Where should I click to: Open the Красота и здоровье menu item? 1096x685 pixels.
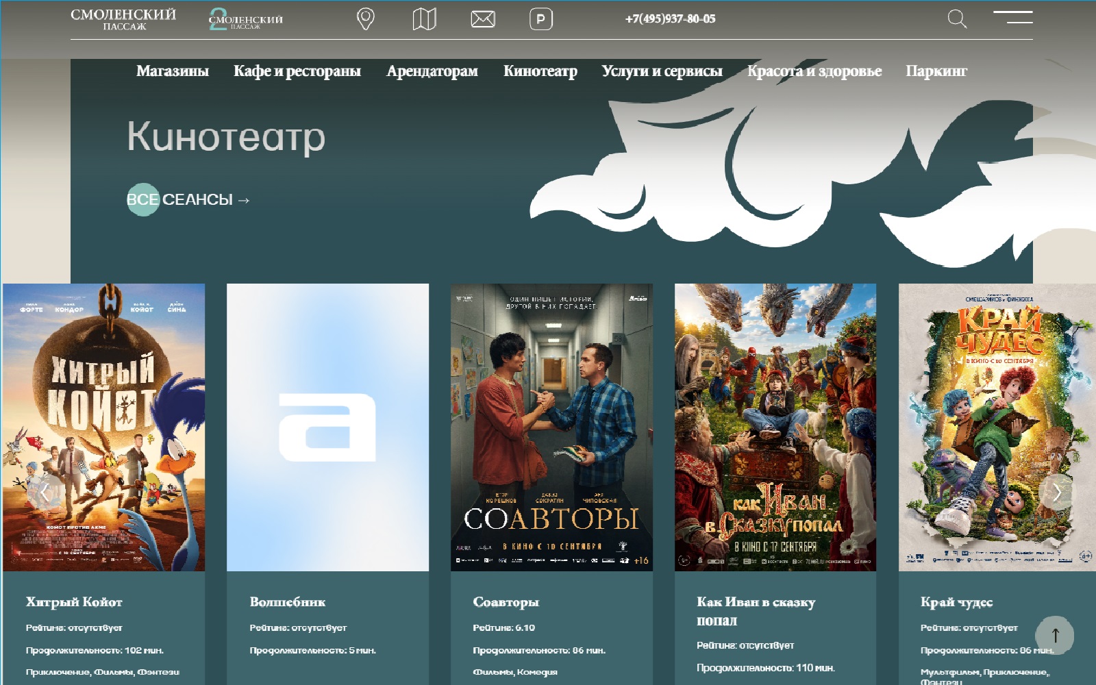click(x=814, y=71)
